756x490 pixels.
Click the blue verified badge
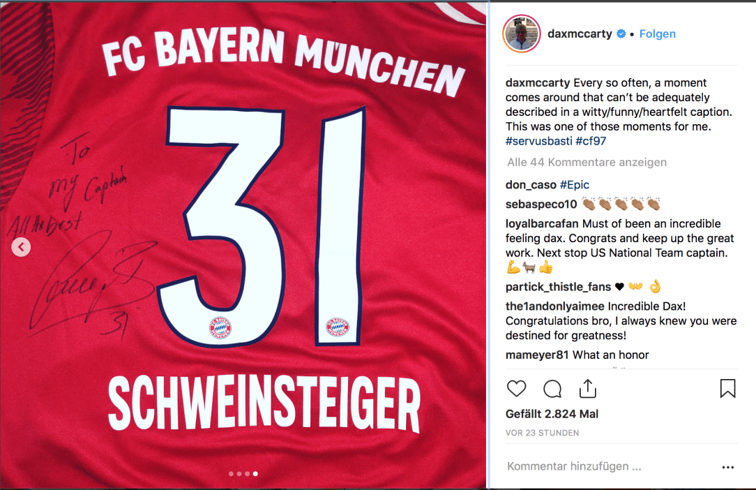[621, 34]
